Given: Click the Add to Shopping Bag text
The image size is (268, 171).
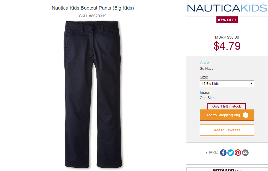Looking at the screenshot, I should click(223, 115).
